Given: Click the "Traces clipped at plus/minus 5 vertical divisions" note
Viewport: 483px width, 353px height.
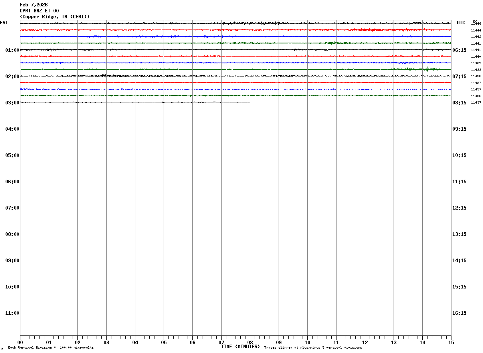Looking at the screenshot, I should pos(313,348).
